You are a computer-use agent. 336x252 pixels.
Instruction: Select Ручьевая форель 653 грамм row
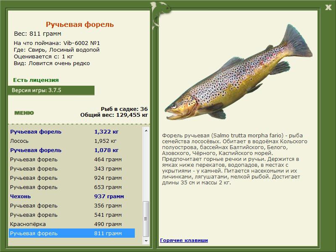[72, 187]
